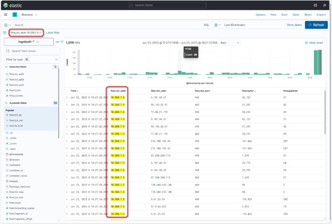Sort by the Time column header
This screenshot has width=332, height=224.
(74, 91)
